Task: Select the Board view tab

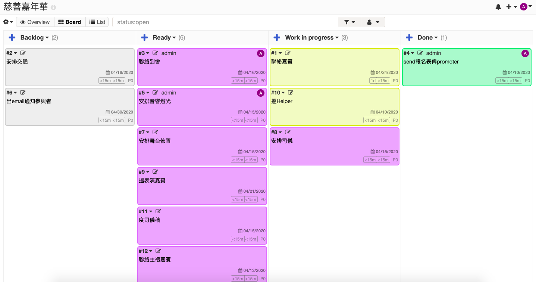Action: pyautogui.click(x=70, y=22)
